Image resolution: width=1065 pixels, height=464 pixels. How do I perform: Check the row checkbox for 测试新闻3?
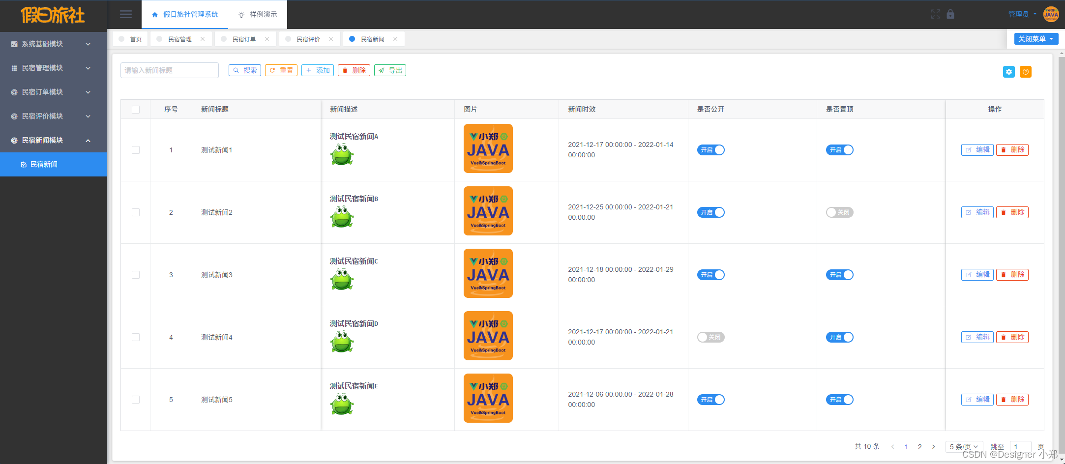136,275
